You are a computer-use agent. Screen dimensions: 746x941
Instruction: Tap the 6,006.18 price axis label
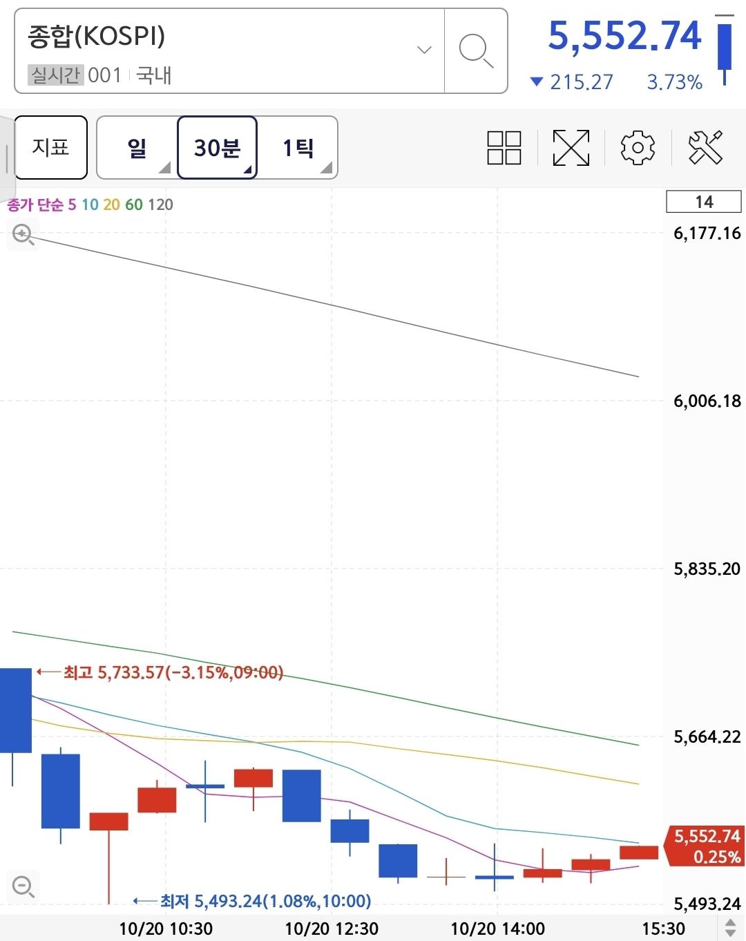tap(707, 401)
